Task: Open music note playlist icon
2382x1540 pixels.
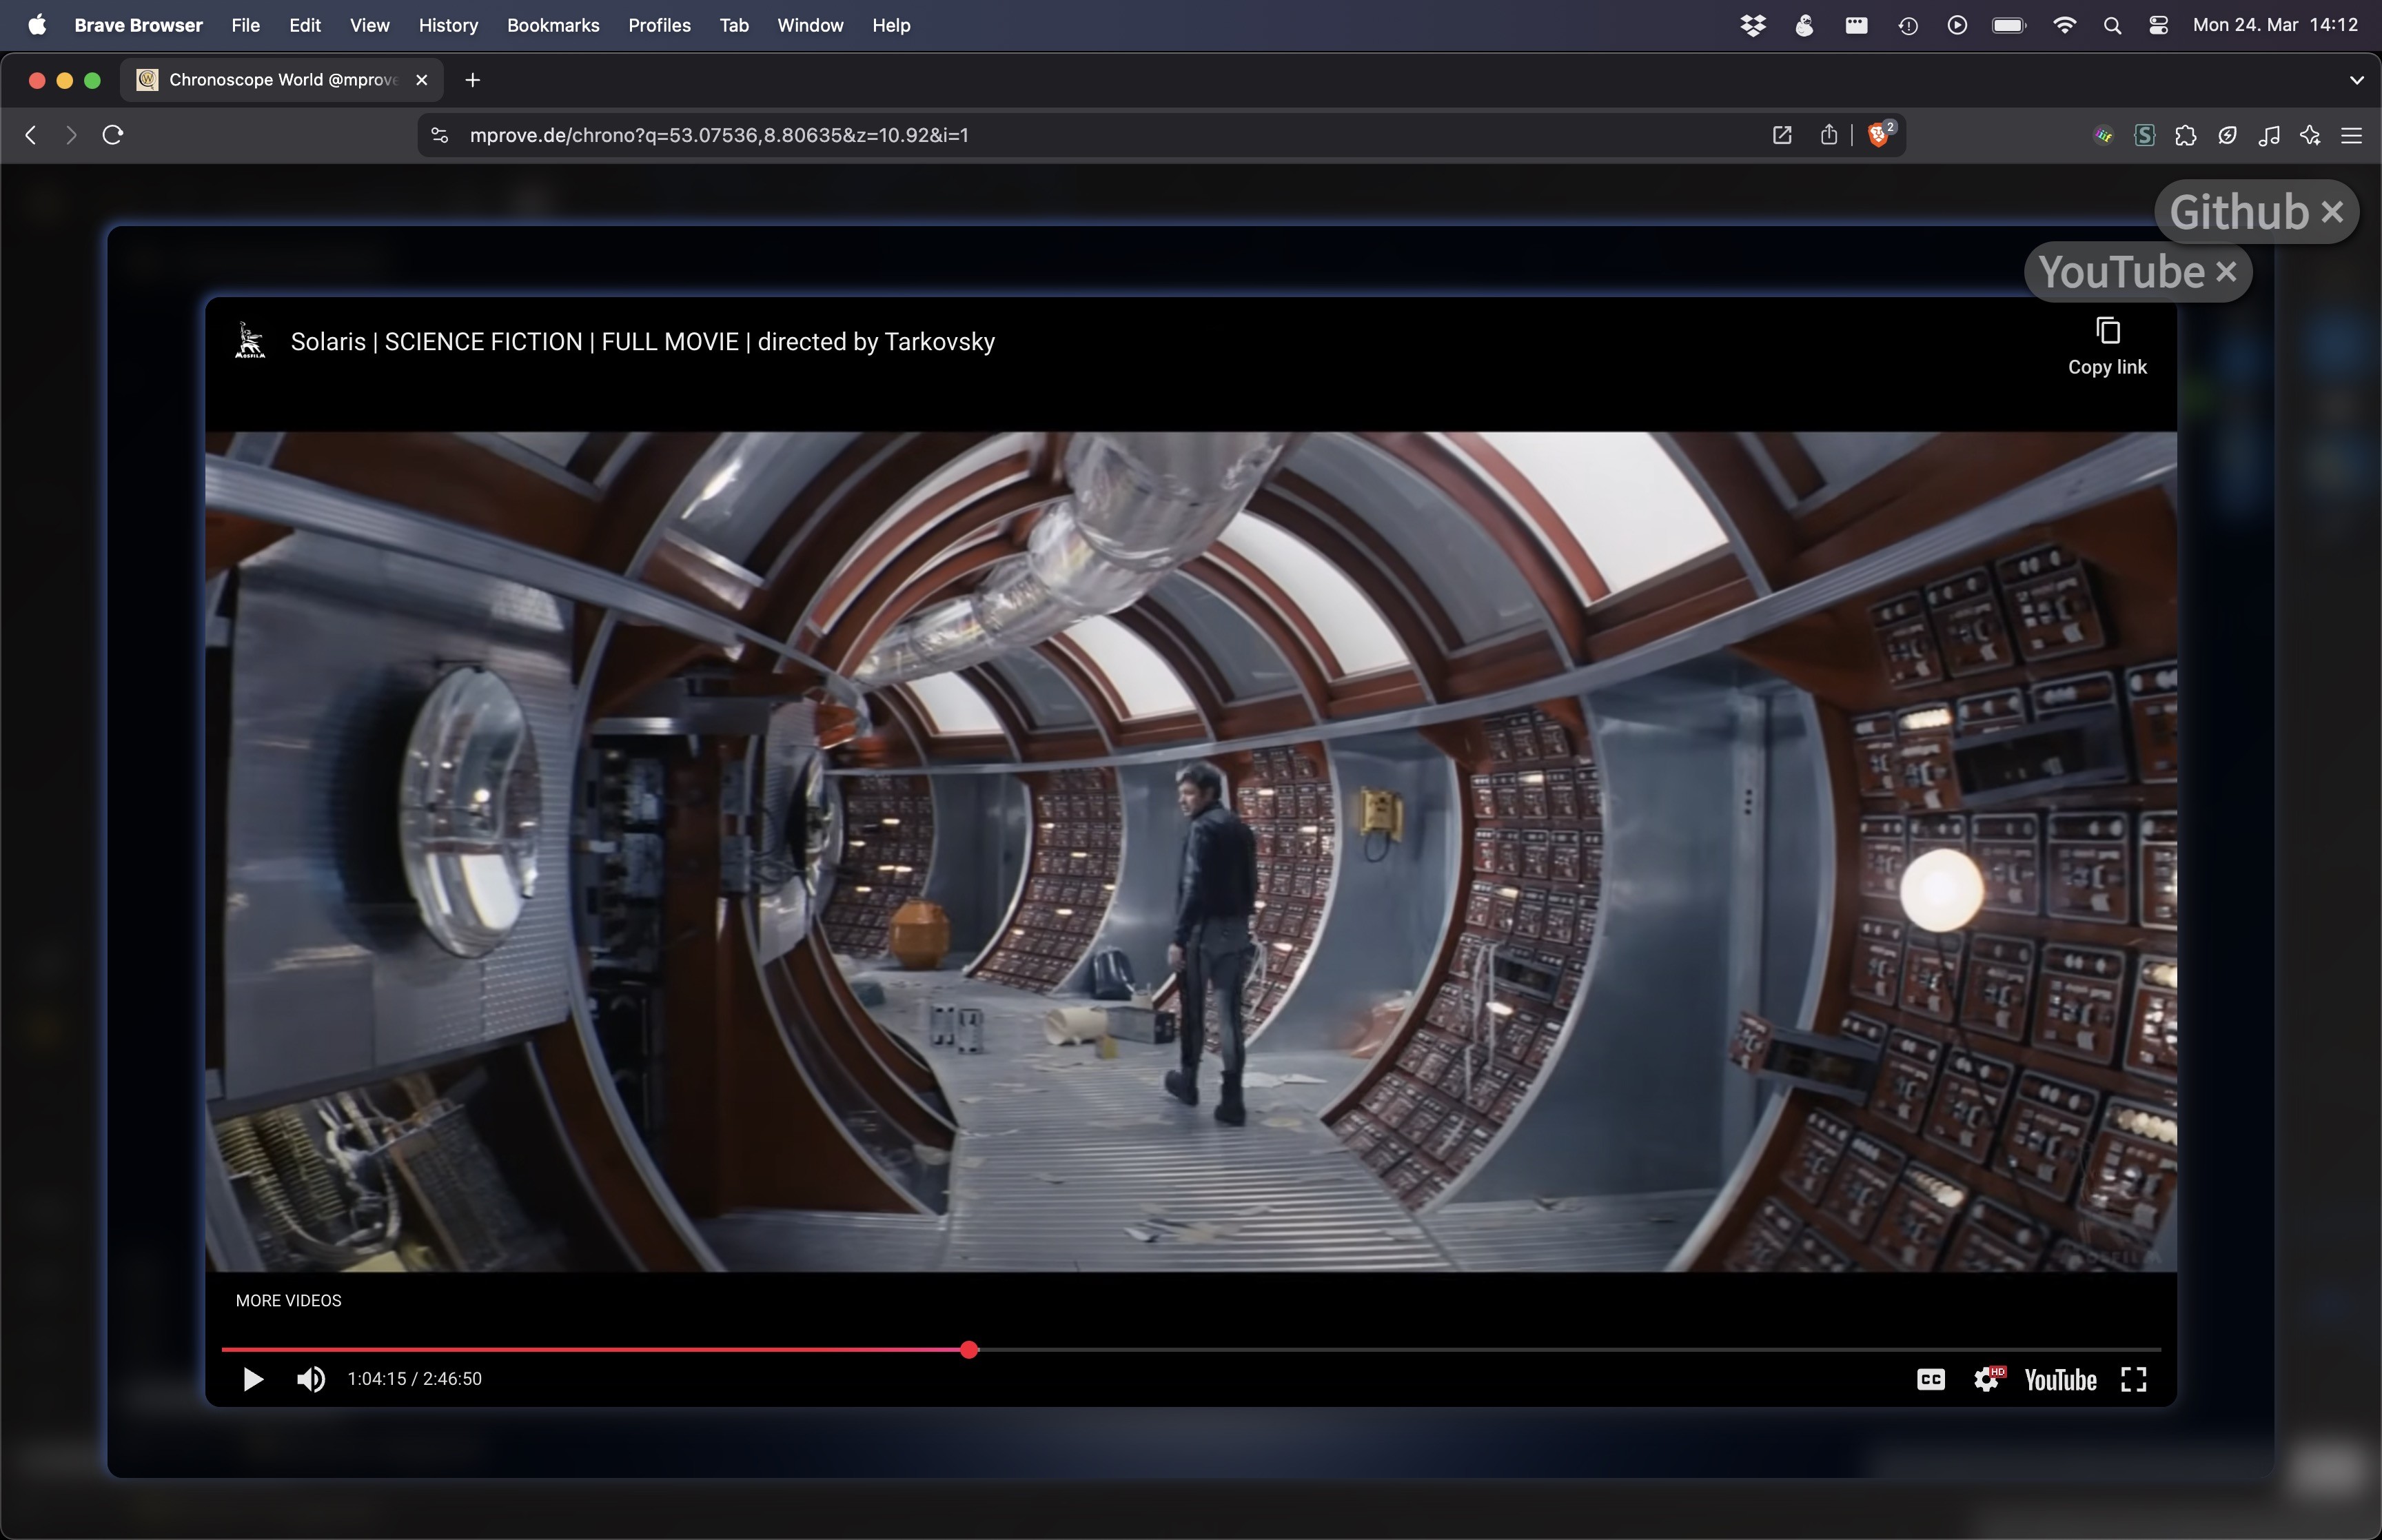Action: pyautogui.click(x=2269, y=135)
